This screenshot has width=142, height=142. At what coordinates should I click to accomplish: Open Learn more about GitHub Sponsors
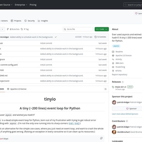[125, 114]
